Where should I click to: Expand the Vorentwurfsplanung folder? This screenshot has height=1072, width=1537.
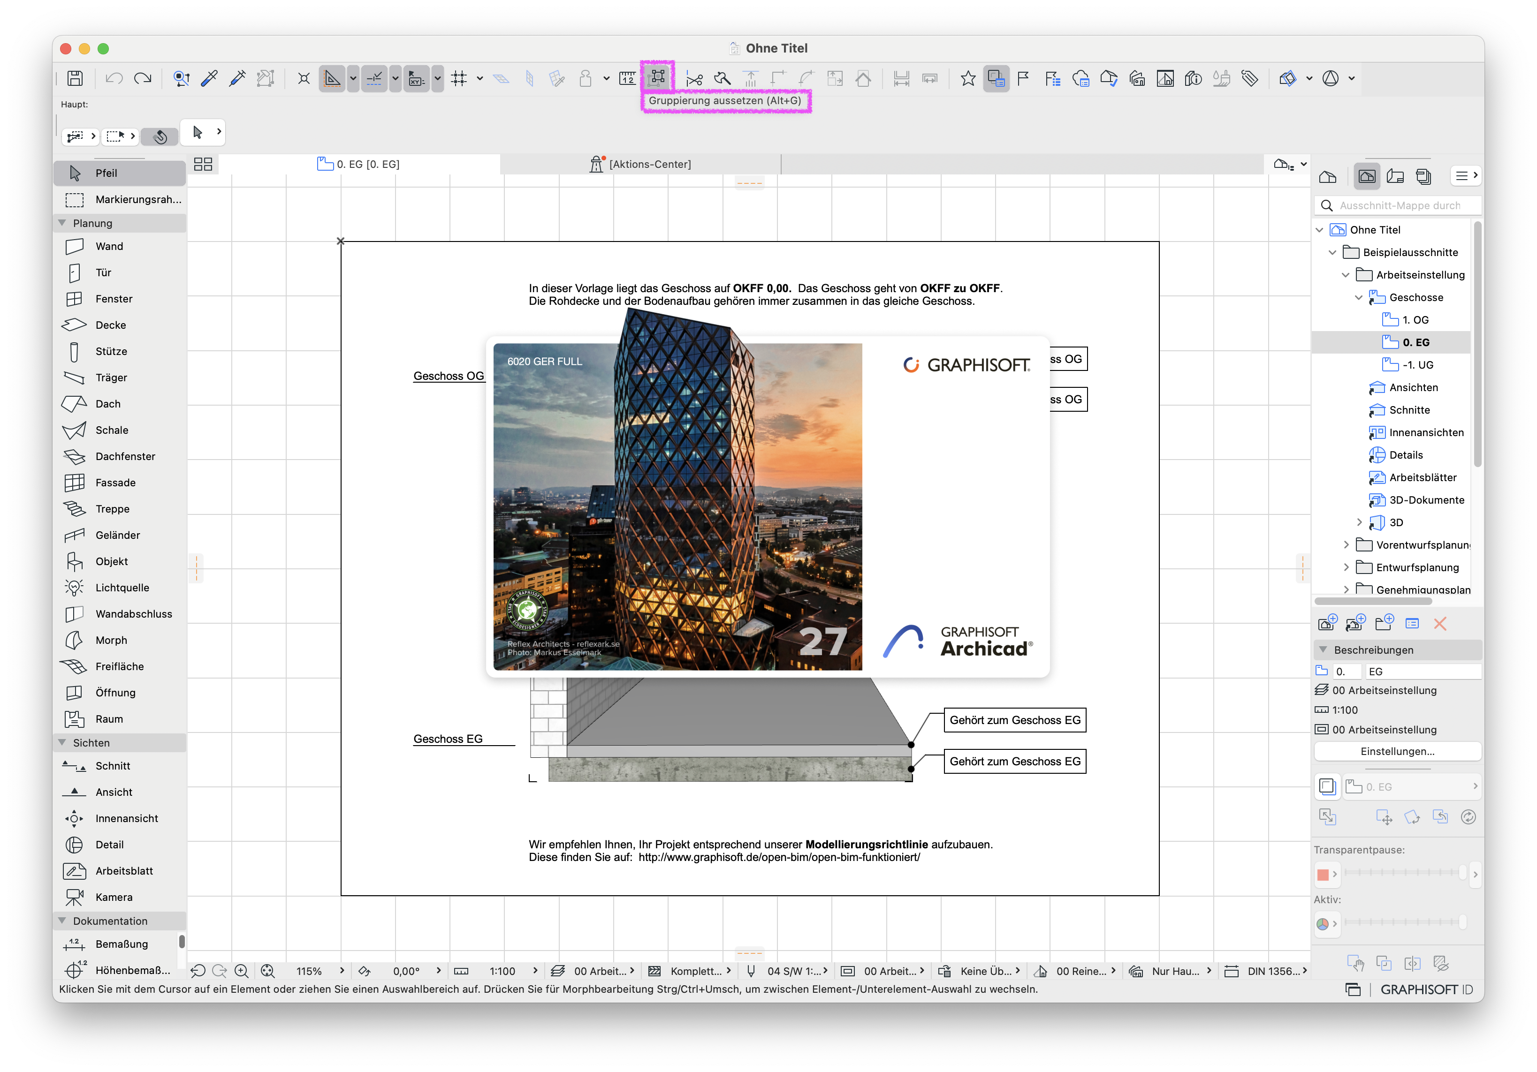click(1346, 545)
